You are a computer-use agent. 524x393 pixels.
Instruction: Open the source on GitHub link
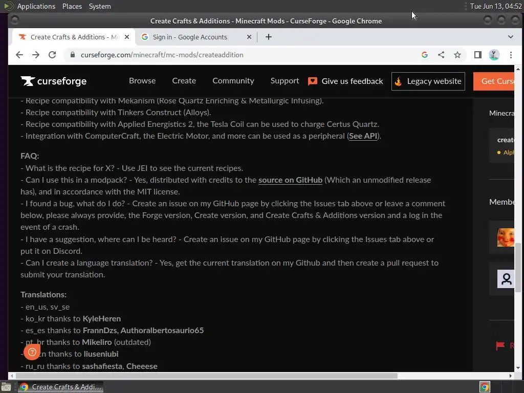click(x=291, y=180)
